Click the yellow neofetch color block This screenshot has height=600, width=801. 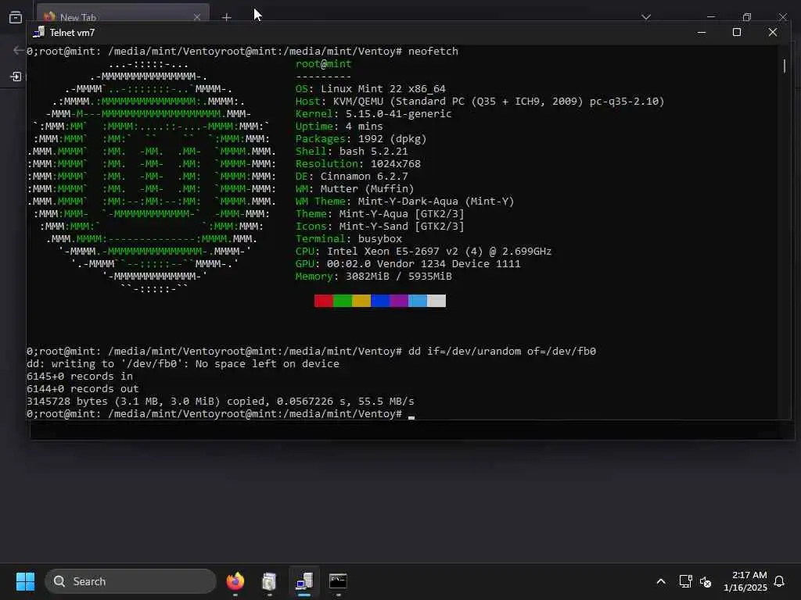click(x=361, y=301)
